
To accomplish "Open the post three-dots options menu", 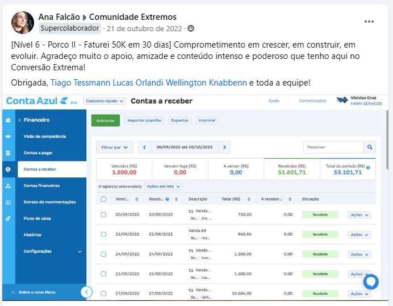I will point(369,22).
